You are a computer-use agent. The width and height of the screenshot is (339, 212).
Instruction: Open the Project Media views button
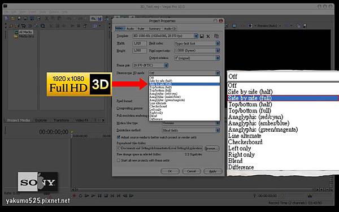point(95,26)
